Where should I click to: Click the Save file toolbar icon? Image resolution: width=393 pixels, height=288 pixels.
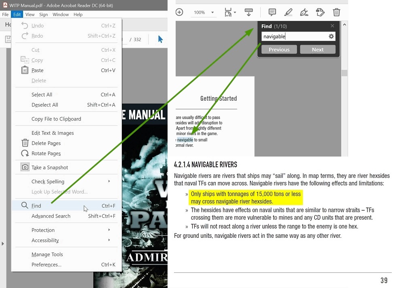click(x=8, y=39)
